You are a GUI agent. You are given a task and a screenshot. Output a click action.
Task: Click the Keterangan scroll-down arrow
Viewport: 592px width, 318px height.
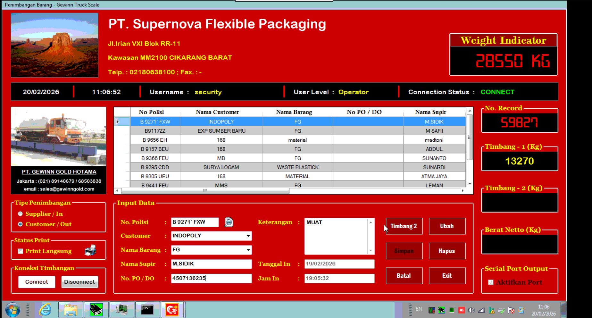point(371,251)
